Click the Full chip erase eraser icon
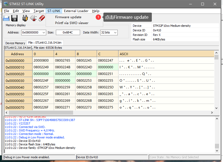Screen dimensions: 223x162 coord(42,18)
